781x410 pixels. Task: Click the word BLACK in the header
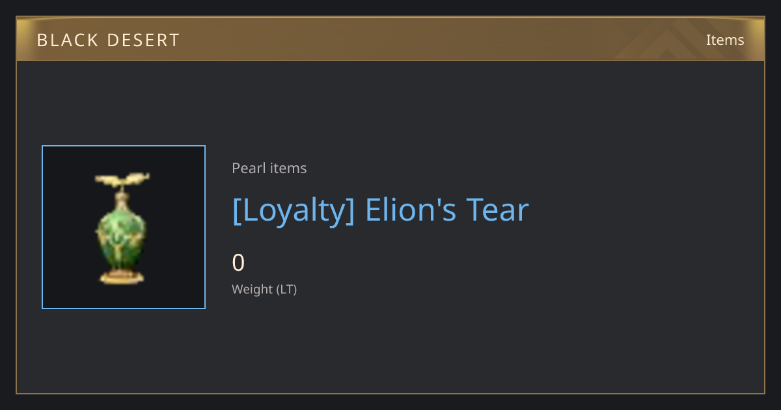tap(66, 40)
